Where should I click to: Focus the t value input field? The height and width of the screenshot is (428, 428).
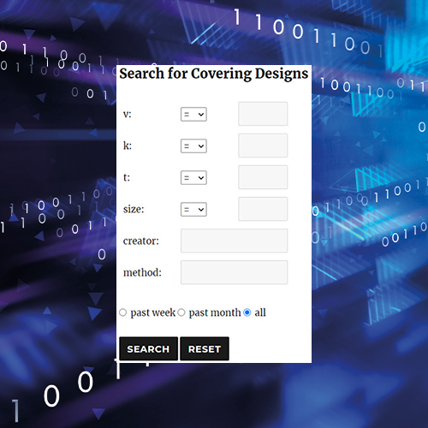pyautogui.click(x=263, y=177)
